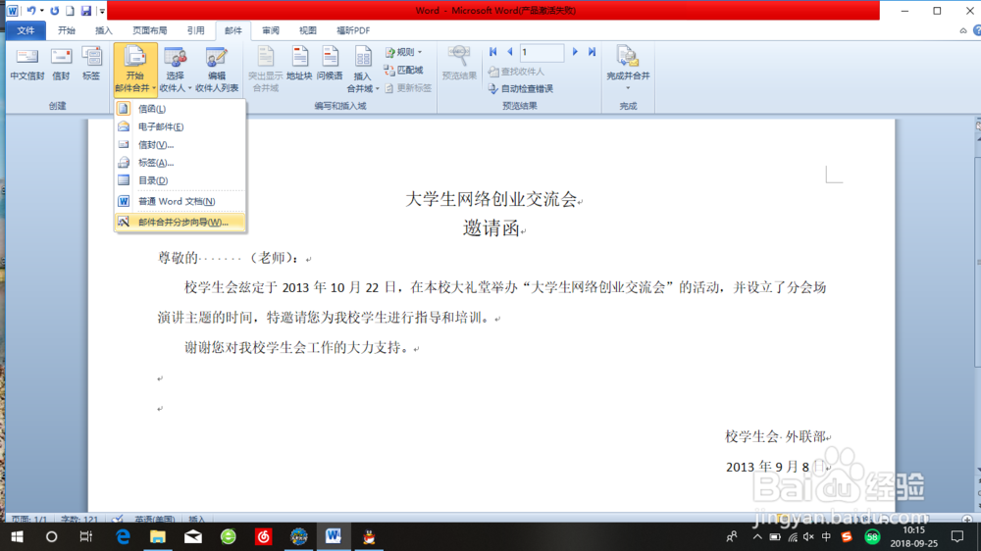
Task: Select 标签(A)... menu item
Action: pyautogui.click(x=181, y=163)
